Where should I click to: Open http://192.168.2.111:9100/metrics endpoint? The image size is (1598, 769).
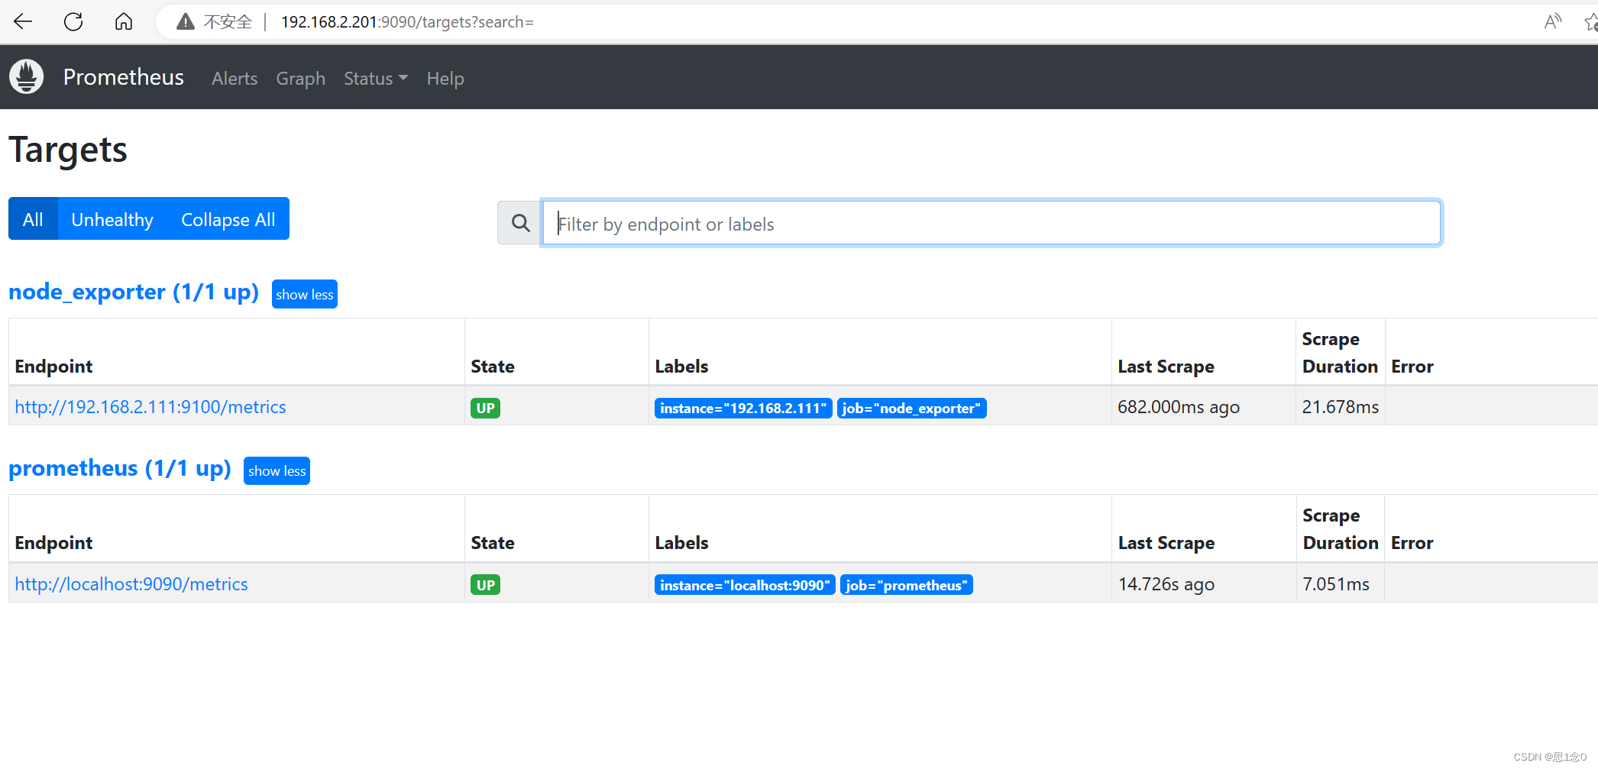tap(150, 407)
